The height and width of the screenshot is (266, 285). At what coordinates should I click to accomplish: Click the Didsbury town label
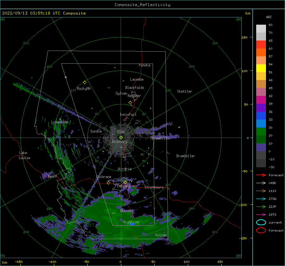click(120, 142)
